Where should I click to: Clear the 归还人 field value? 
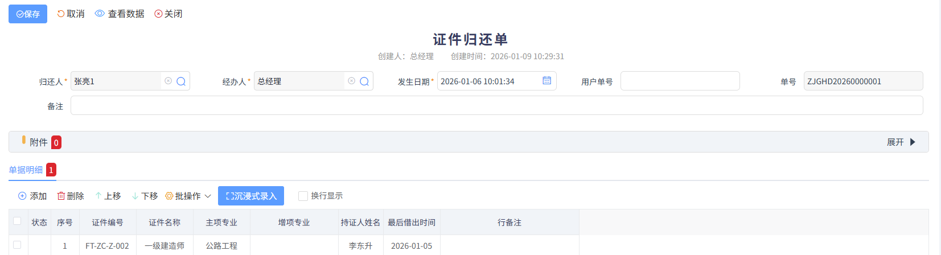click(168, 81)
